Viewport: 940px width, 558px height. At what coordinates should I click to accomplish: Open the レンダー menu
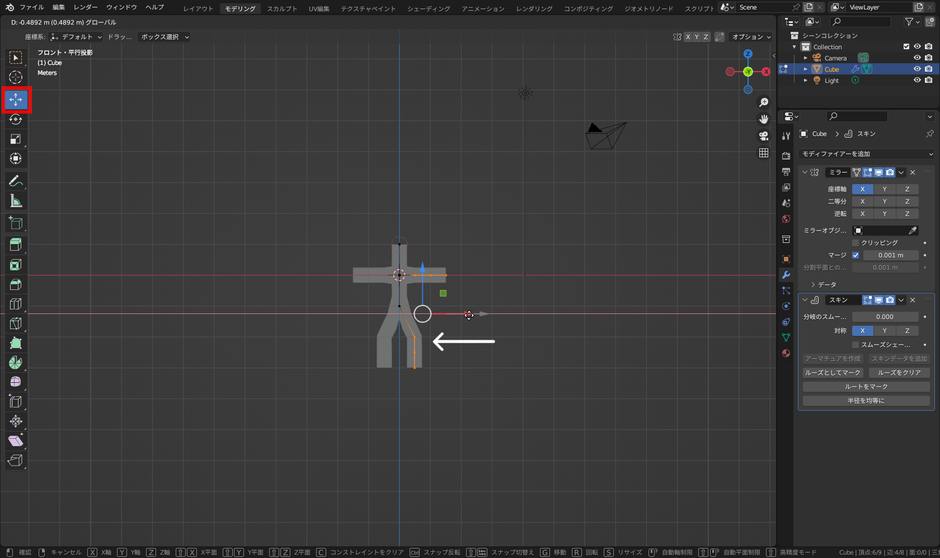click(x=86, y=7)
